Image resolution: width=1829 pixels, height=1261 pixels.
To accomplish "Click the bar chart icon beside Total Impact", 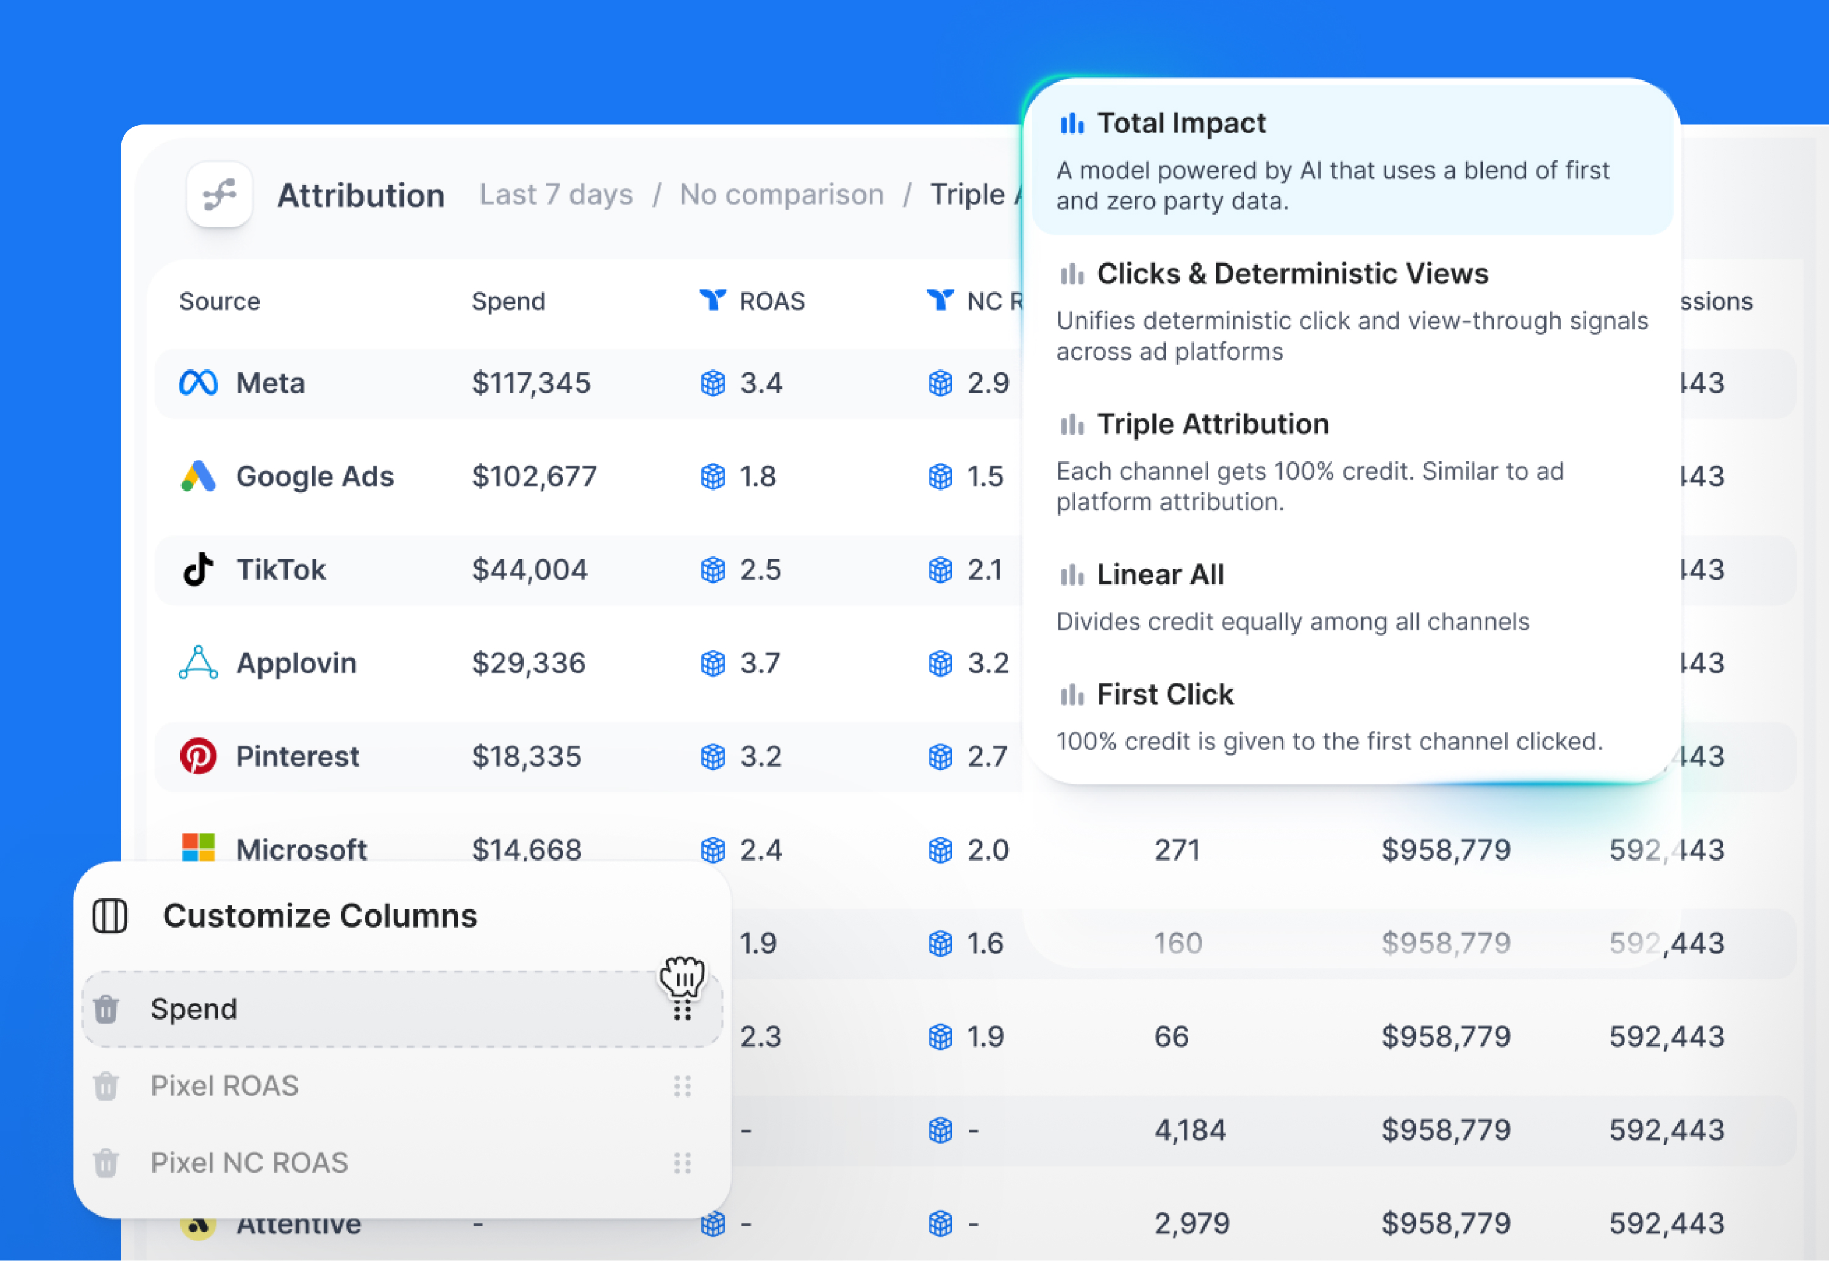I will coord(1072,123).
